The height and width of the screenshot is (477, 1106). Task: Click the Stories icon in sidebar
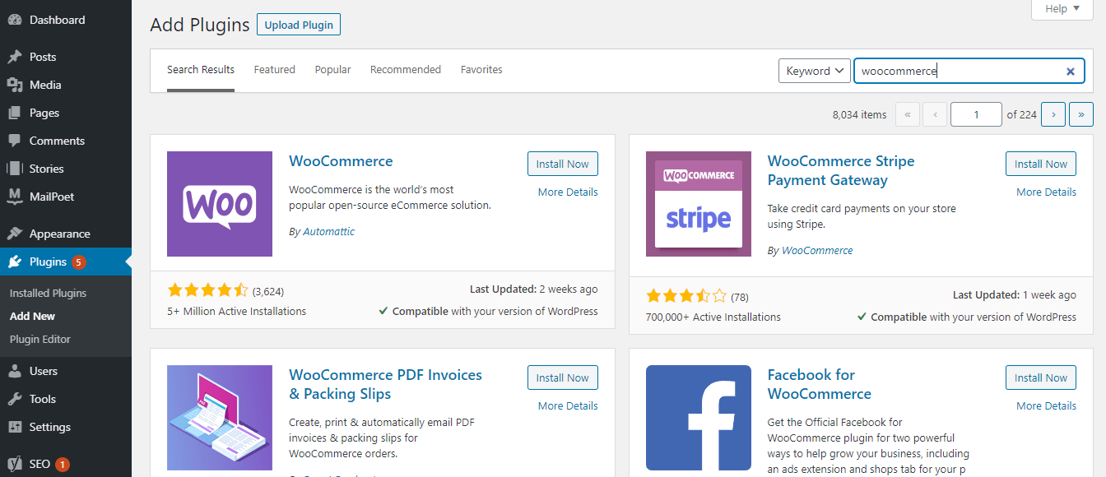[x=15, y=169]
